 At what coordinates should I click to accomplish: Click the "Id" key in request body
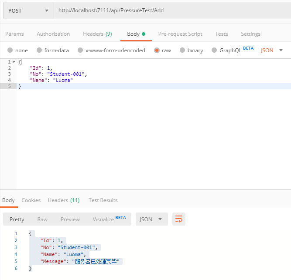tap(35, 68)
